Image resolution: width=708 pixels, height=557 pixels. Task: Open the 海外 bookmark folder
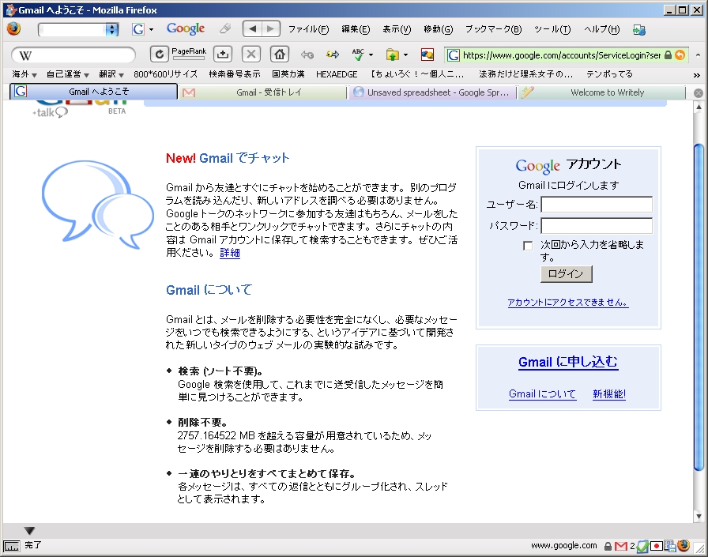(24, 74)
